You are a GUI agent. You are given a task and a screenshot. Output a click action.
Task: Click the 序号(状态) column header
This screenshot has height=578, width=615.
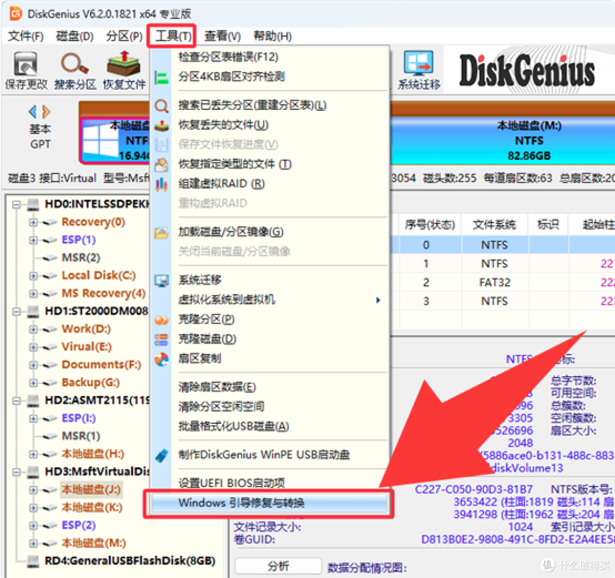pyautogui.click(x=429, y=225)
